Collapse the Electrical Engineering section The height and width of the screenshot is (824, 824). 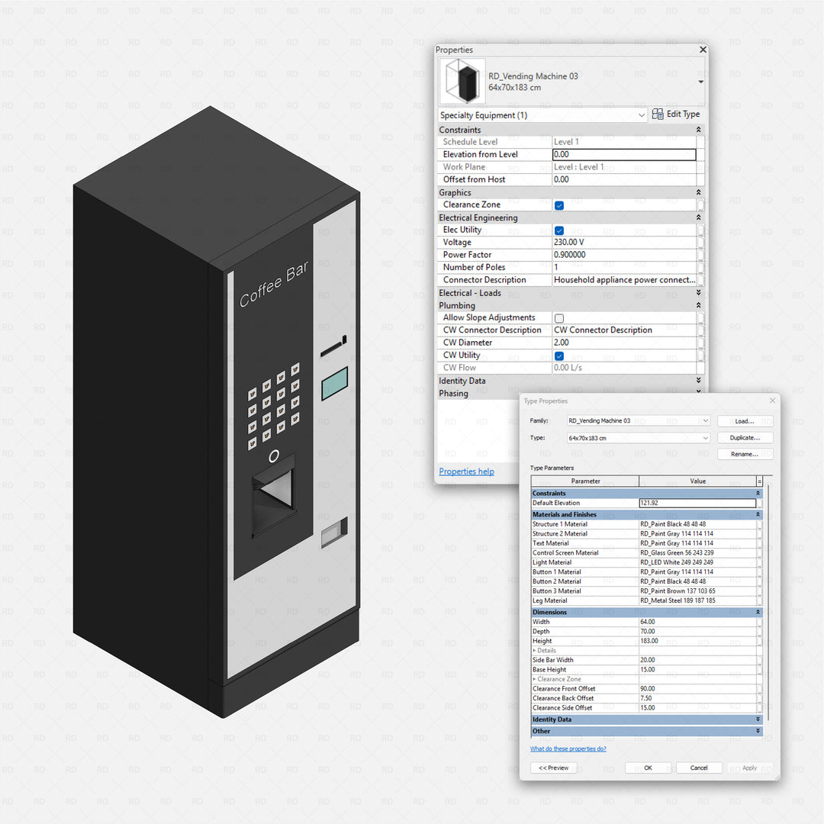[698, 217]
